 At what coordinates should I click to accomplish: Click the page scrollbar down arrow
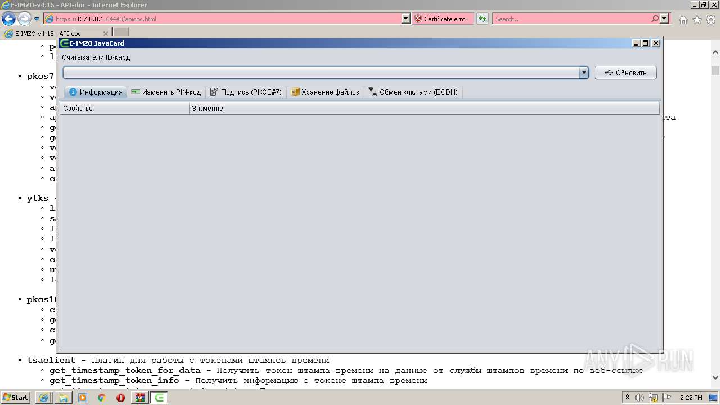(x=715, y=377)
